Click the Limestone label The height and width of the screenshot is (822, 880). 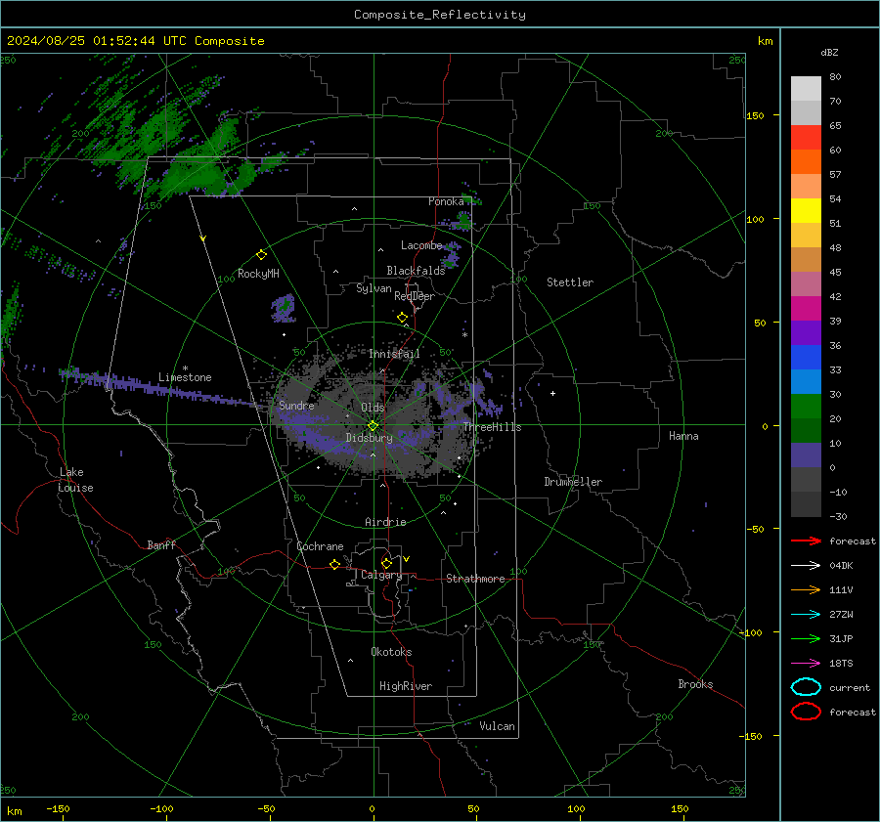pyautogui.click(x=185, y=377)
